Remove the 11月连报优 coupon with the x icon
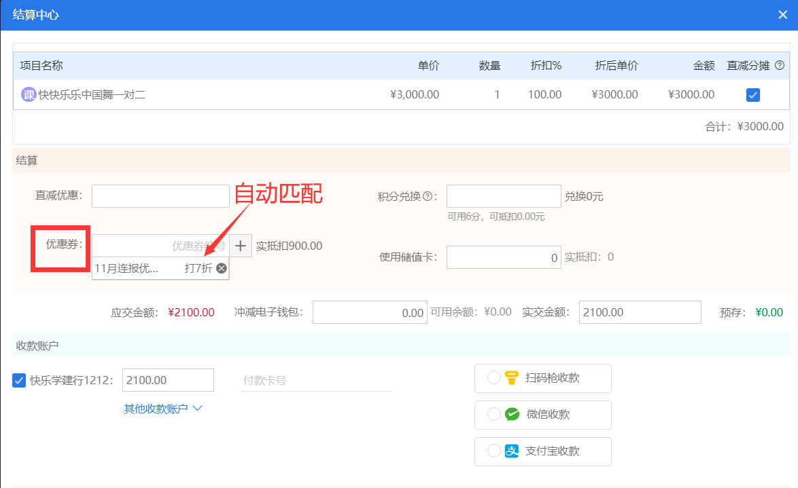The image size is (798, 488). (222, 268)
